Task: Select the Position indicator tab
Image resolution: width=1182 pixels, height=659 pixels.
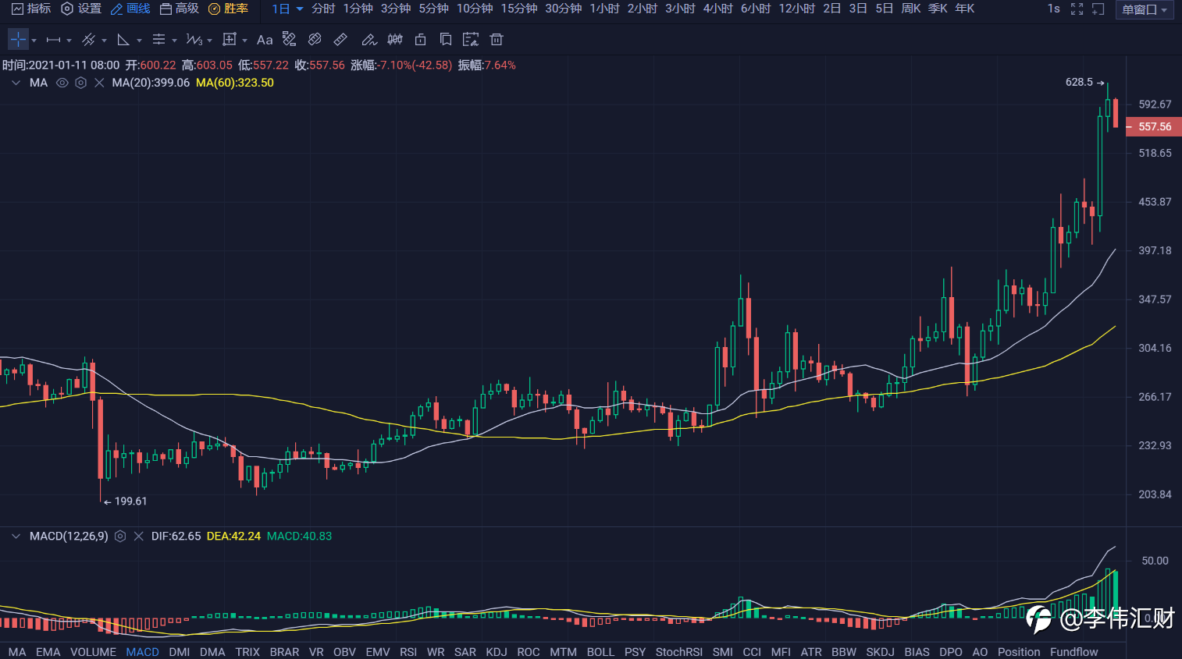Action: click(1019, 652)
